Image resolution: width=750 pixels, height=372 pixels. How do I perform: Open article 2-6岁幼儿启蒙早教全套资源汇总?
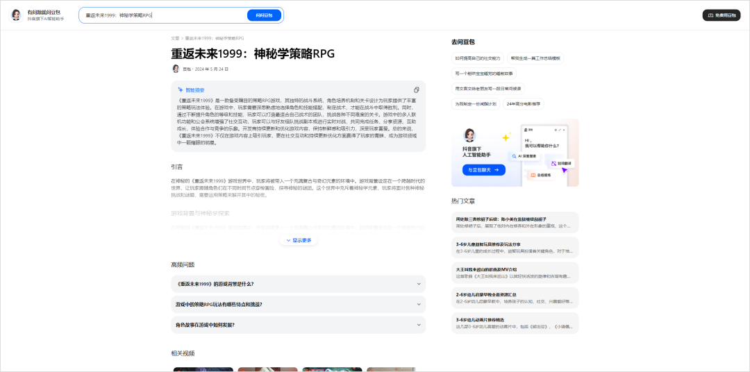pos(515,298)
